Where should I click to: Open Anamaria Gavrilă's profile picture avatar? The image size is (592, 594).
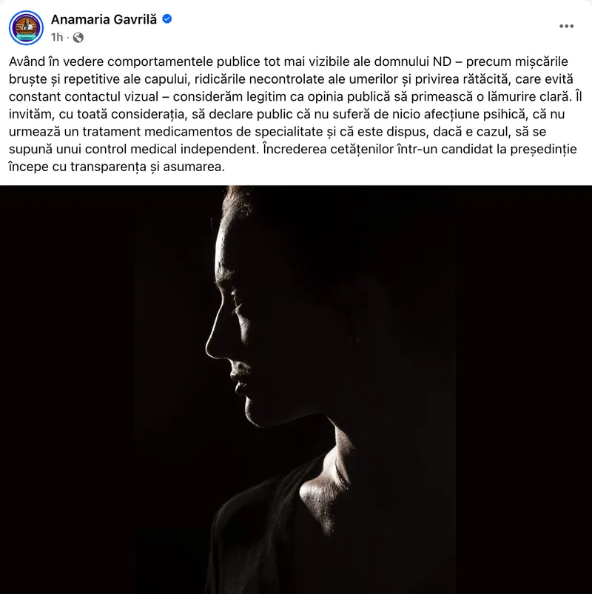pos(26,27)
